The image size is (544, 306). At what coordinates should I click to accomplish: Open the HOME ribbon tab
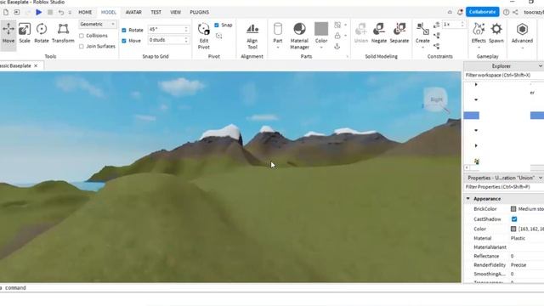85,12
